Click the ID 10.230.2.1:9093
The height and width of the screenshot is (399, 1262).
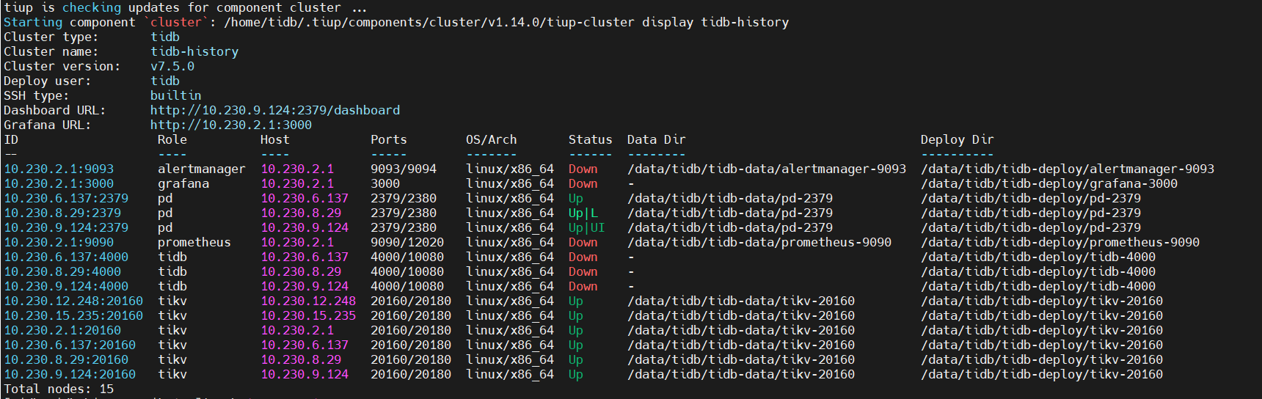coord(59,169)
